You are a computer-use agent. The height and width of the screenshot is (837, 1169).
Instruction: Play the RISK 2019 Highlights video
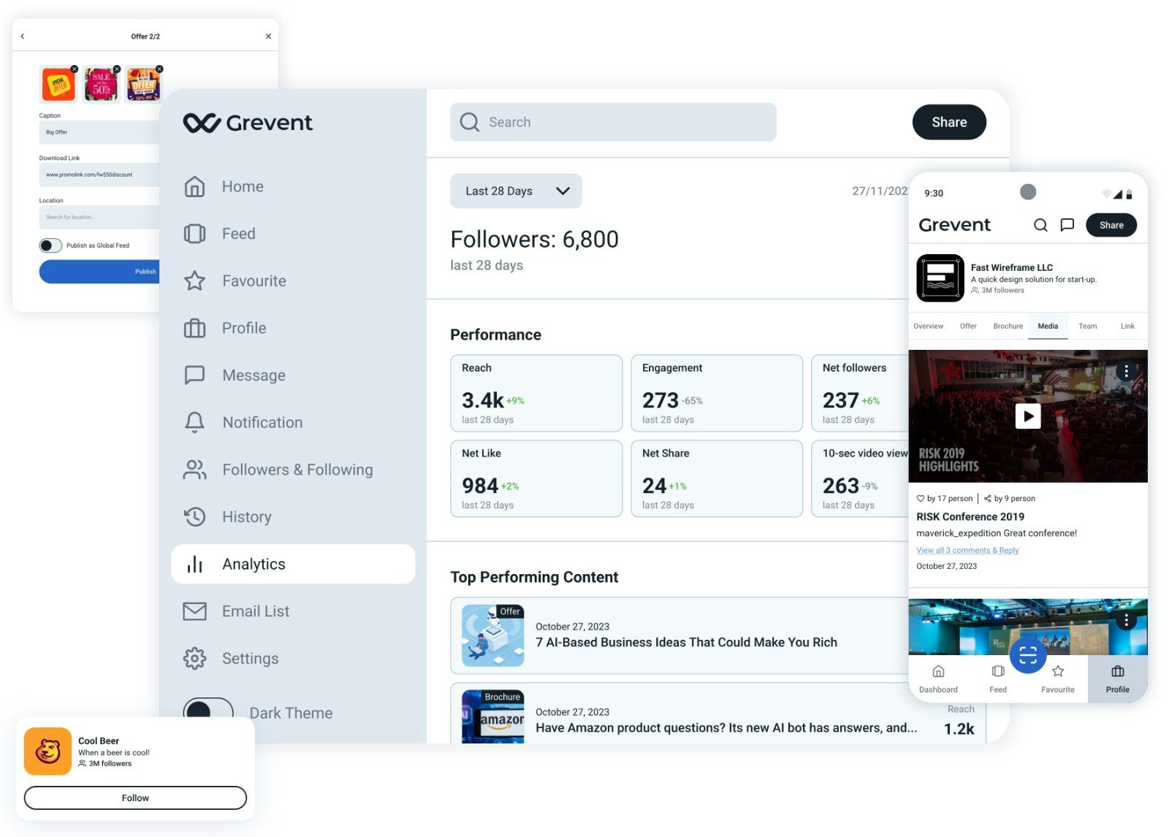tap(1028, 416)
